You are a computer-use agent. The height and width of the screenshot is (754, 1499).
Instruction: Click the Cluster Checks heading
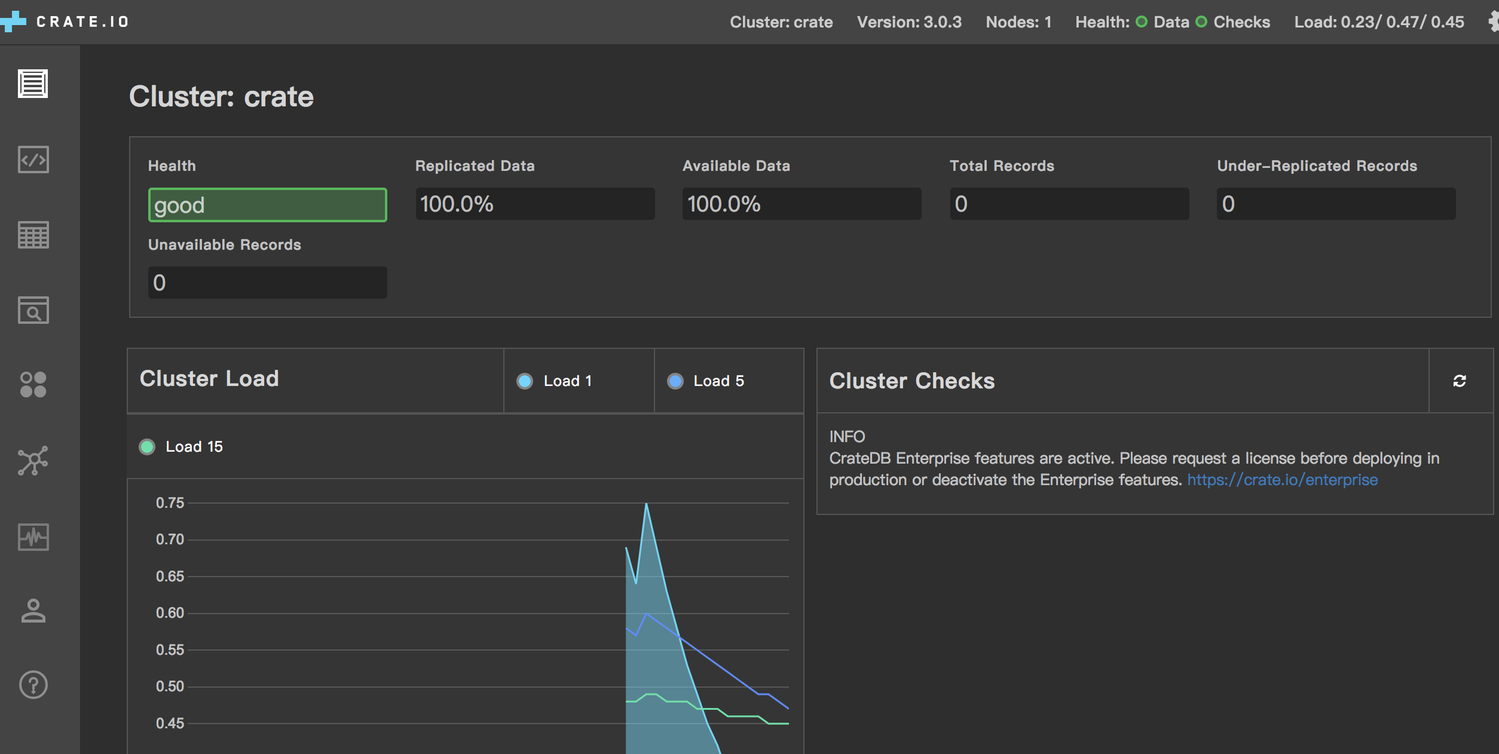tap(912, 381)
